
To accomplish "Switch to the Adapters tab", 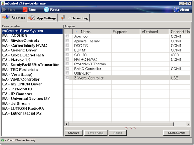I will click(x=14, y=18).
